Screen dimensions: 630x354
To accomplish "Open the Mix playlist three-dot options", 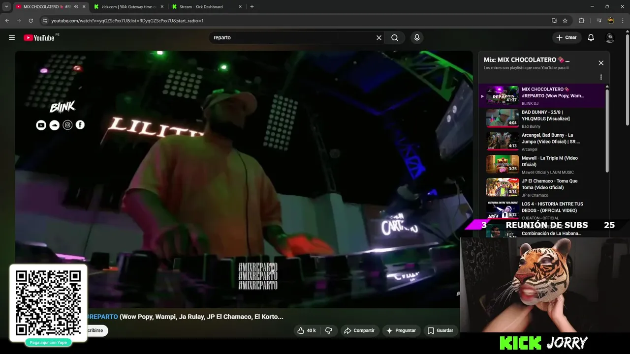I will point(601,77).
